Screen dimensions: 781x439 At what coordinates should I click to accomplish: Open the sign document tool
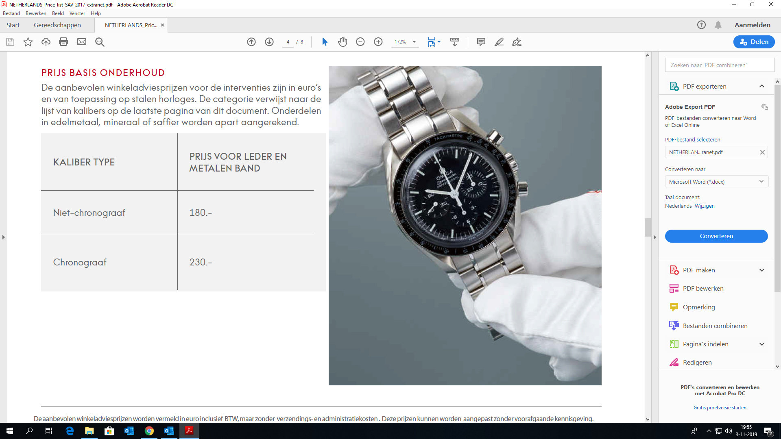[517, 42]
